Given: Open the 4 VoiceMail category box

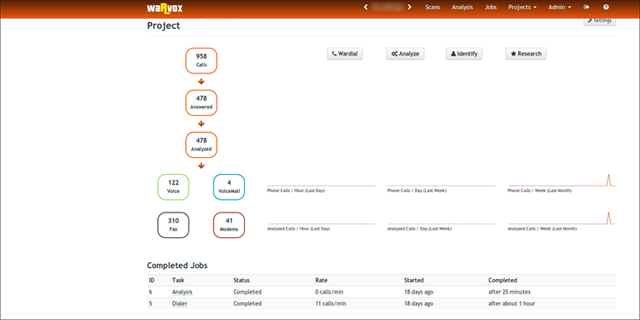Looking at the screenshot, I should pyautogui.click(x=229, y=187).
